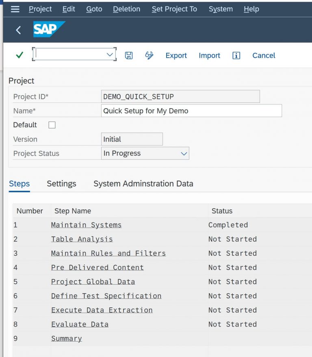Open the System menu
Image resolution: width=312 pixels, height=357 pixels.
point(221,9)
